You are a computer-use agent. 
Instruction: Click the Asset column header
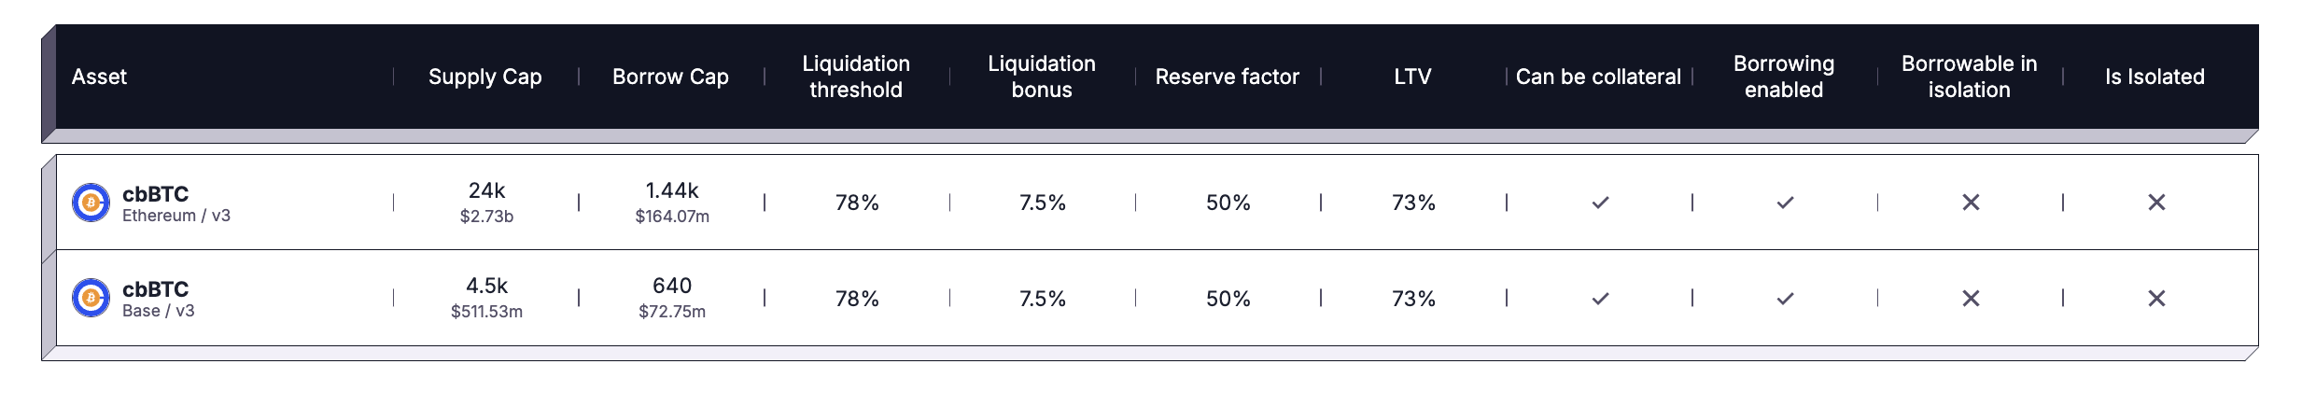coord(99,77)
